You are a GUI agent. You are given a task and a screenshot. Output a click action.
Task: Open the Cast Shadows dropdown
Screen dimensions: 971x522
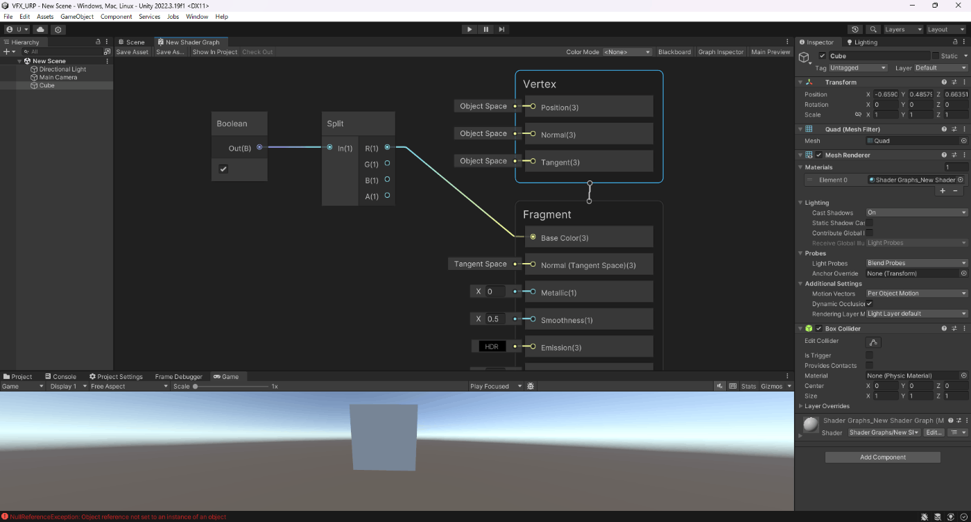916,213
